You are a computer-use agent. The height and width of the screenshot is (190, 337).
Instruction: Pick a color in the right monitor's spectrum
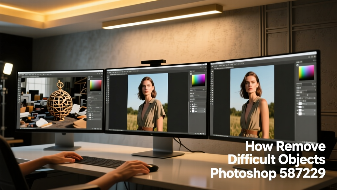point(306,73)
